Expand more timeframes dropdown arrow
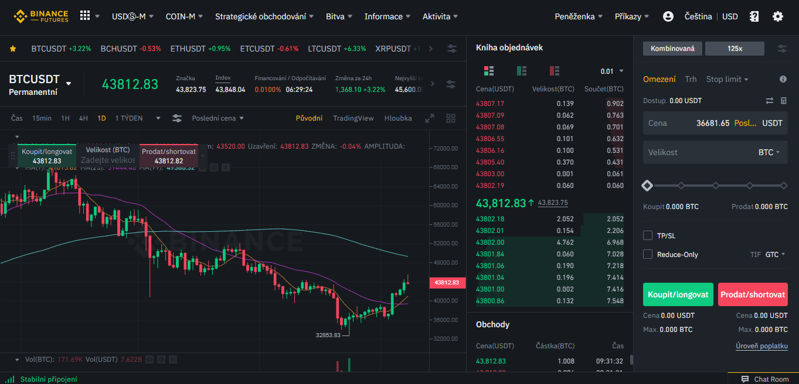Image resolution: width=799 pixels, height=384 pixels. (x=158, y=118)
